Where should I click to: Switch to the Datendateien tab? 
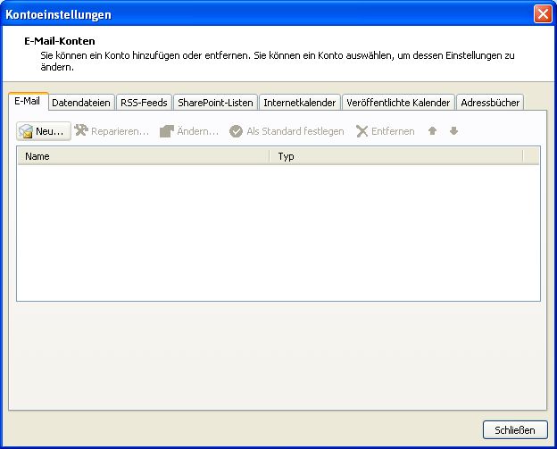coord(81,103)
